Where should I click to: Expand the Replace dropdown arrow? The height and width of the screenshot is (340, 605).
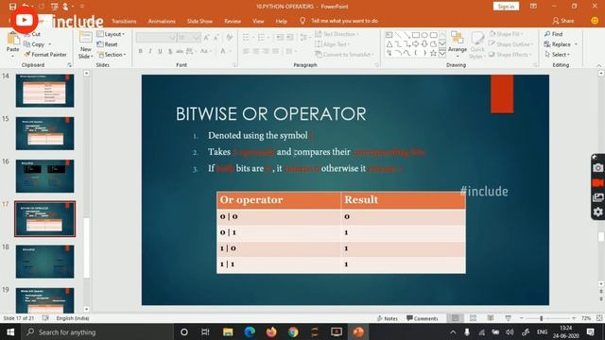click(x=576, y=44)
